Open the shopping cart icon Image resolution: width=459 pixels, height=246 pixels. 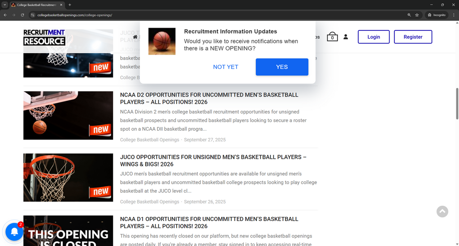(x=332, y=37)
